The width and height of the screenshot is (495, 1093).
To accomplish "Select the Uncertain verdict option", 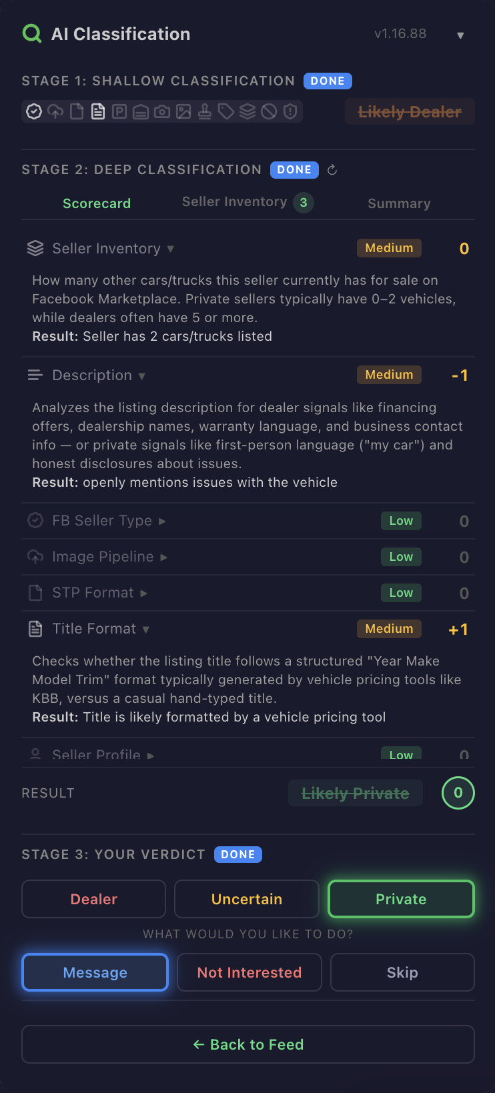I will 247,899.
